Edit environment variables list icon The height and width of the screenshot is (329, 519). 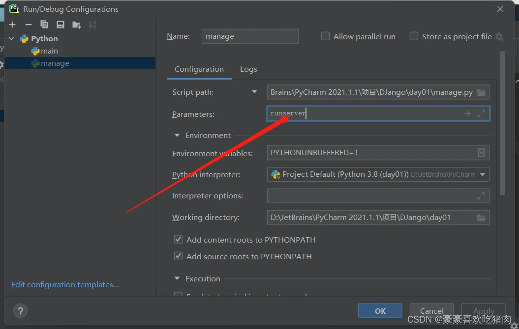pos(481,153)
